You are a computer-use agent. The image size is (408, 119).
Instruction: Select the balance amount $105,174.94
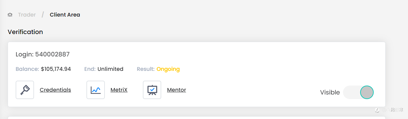(x=56, y=69)
